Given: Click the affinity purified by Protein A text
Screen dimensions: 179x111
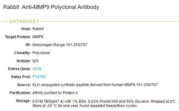Looking at the screenshot, I should [x=55, y=93].
